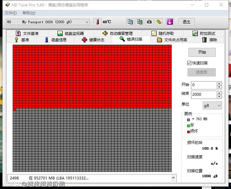Expand the WD My Passport drive dropdown
231x189 pixels.
48,22
